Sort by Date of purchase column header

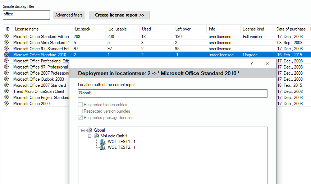click(x=291, y=29)
